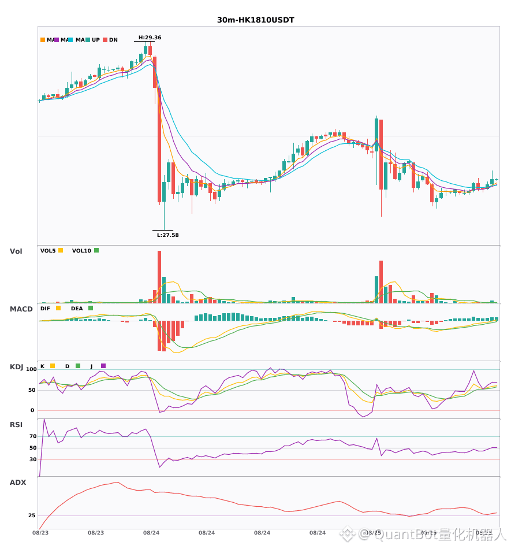The height and width of the screenshot is (549, 511).
Task: Click the ADX panel label
Action: pyautogui.click(x=18, y=483)
